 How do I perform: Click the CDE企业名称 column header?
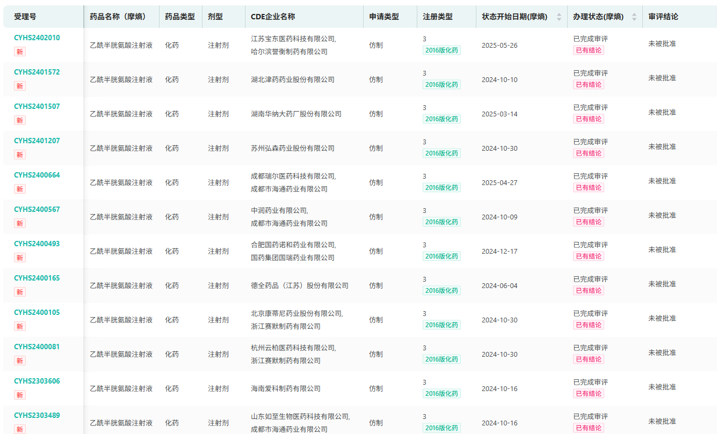[273, 17]
